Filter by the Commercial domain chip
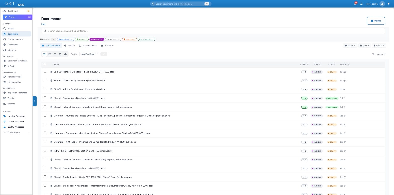The height and width of the screenshot is (195, 394). click(x=146, y=39)
